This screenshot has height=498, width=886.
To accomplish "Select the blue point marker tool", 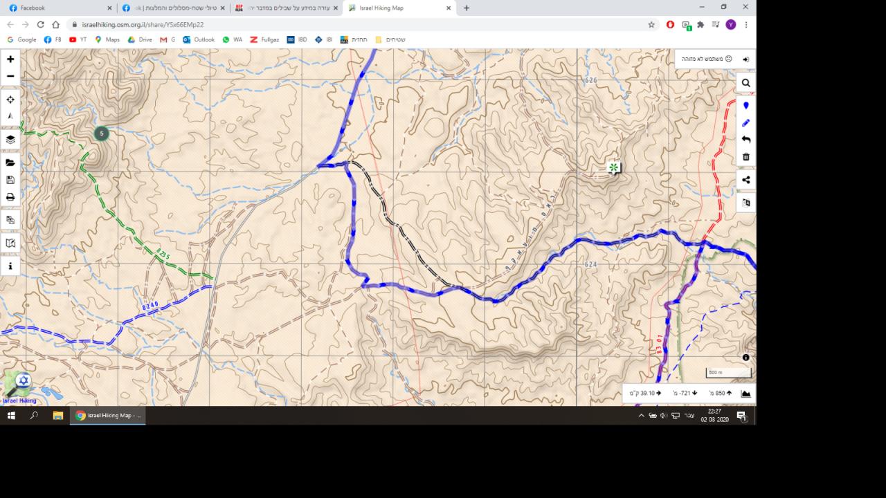I will [745, 106].
